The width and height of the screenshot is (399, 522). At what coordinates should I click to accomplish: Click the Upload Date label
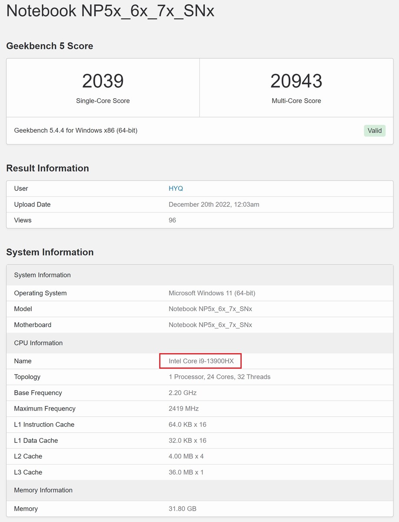tap(32, 204)
